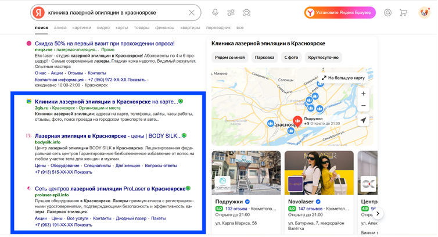
Task: Click address 'ул. Карпа Маркса, 58'
Action: (x=236, y=223)
